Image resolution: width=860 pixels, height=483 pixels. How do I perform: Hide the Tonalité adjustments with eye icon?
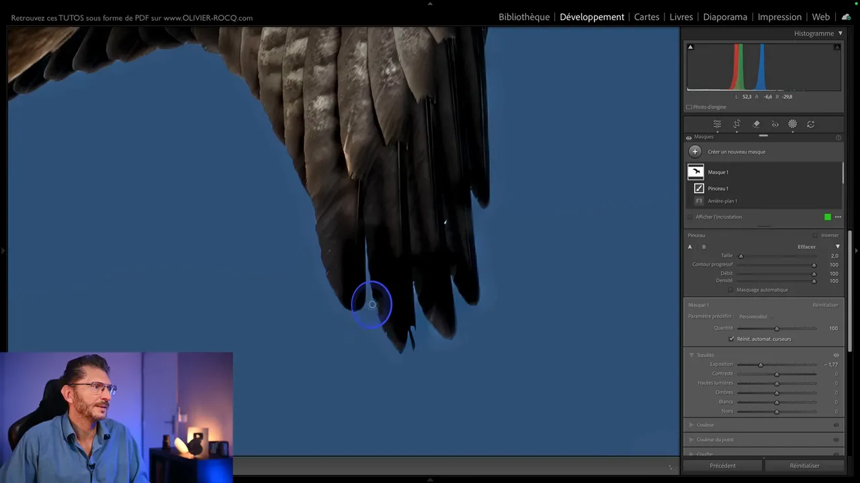(x=836, y=355)
